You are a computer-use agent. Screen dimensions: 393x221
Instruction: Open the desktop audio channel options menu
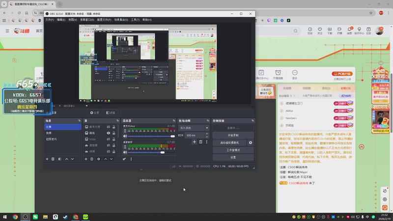coord(125,147)
